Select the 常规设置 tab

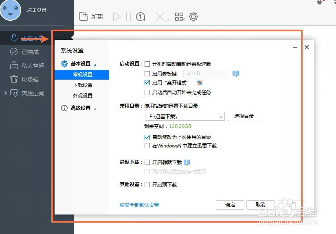click(81, 75)
